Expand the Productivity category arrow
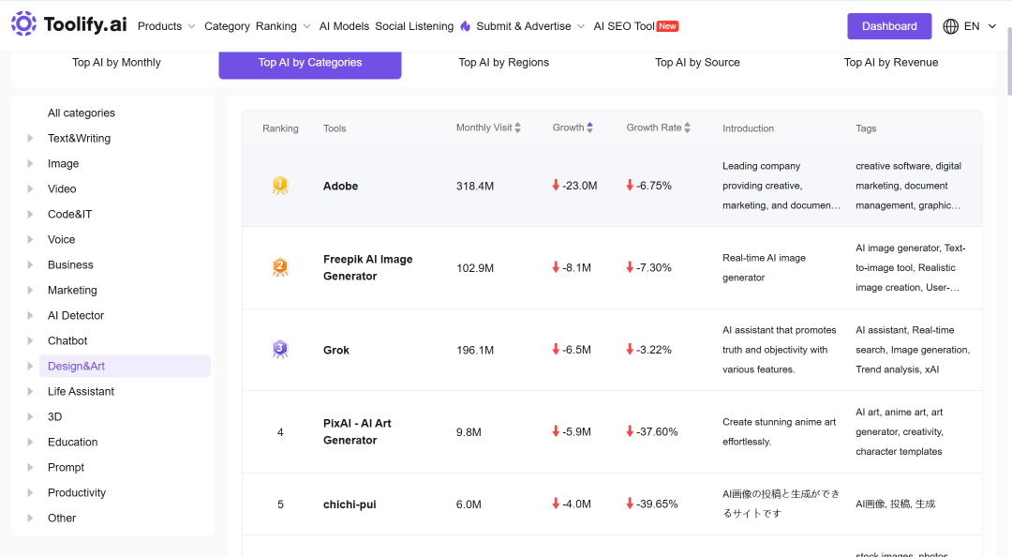This screenshot has height=557, width=1012. pos(30,492)
